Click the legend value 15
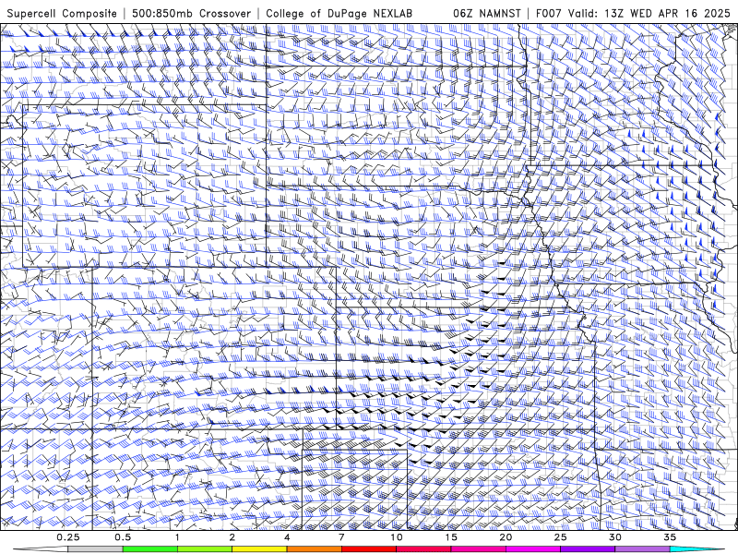 click(x=451, y=537)
